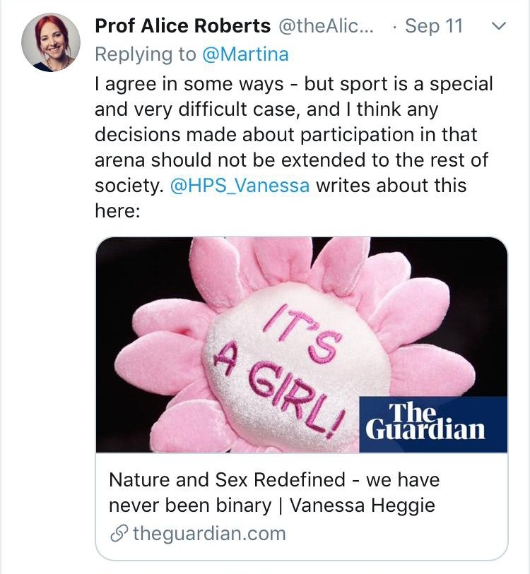The width and height of the screenshot is (530, 574).
Task: Open the truncated @theAlic... handle
Action: pos(326,26)
